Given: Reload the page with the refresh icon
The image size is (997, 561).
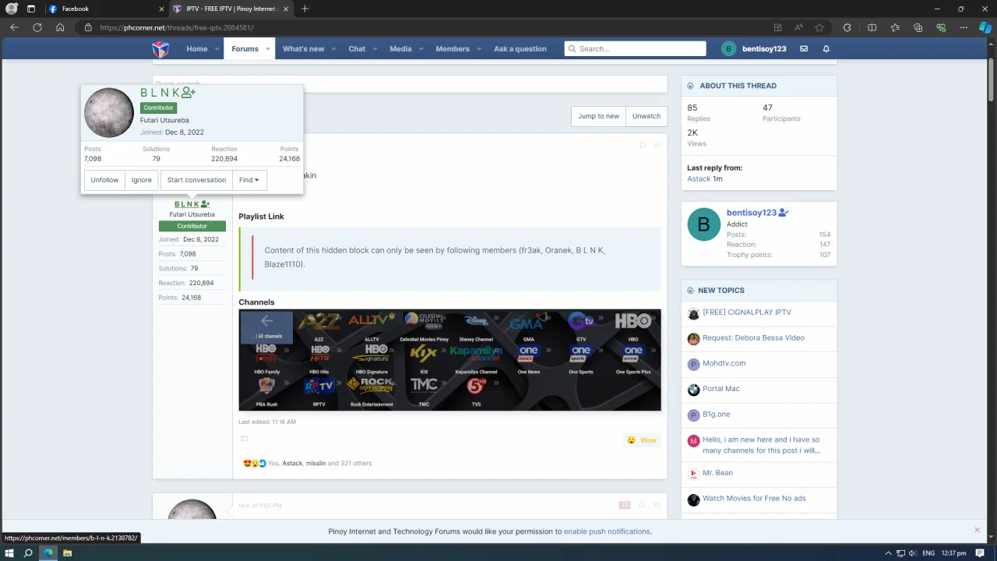Looking at the screenshot, I should [x=37, y=27].
